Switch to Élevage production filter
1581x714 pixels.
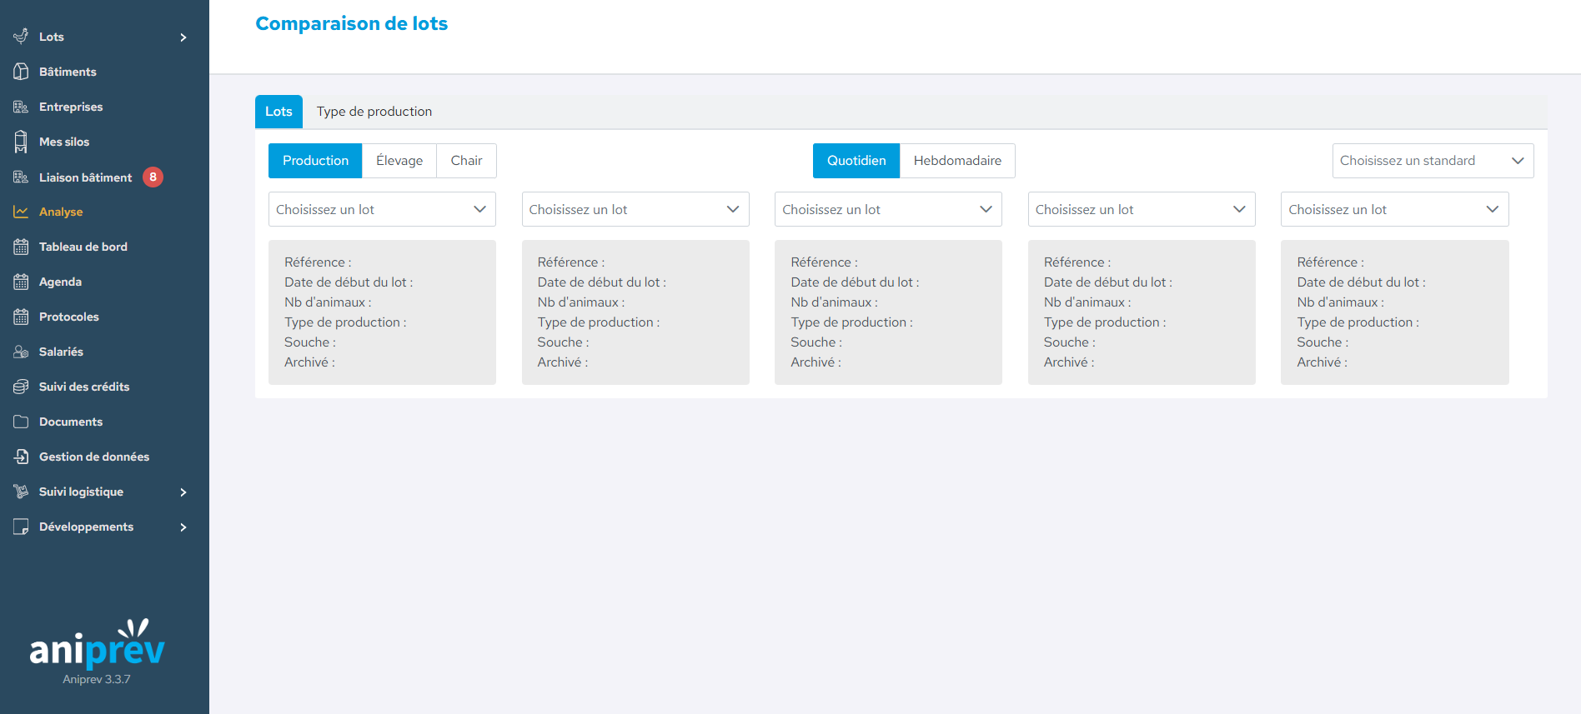pos(399,161)
